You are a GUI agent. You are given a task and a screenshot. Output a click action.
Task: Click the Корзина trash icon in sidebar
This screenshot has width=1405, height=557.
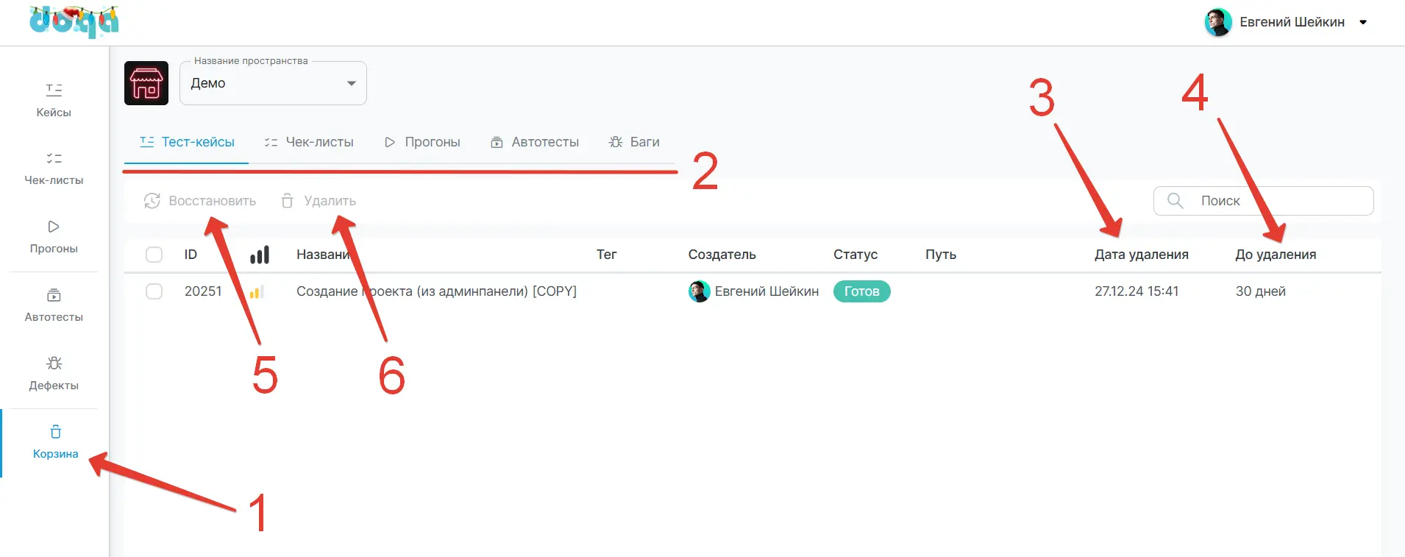(x=55, y=432)
